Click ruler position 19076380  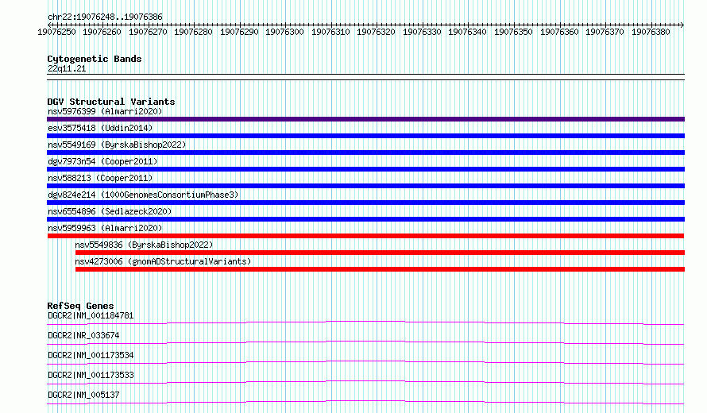tap(651, 32)
